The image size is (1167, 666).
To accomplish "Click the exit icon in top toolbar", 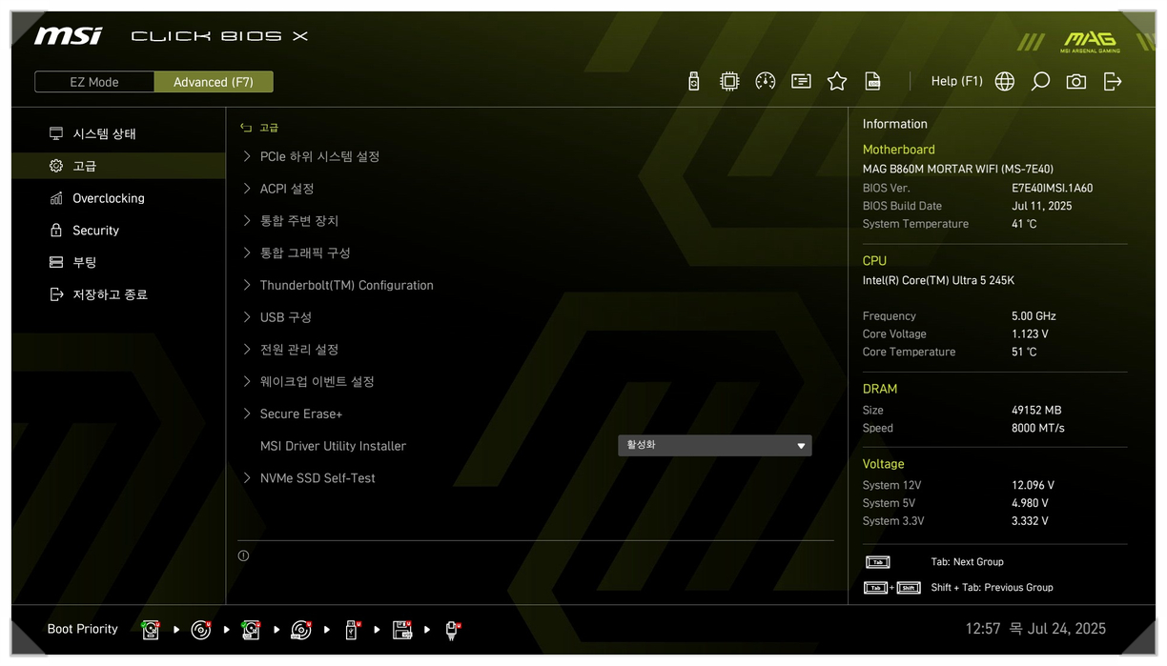I will pos(1113,82).
